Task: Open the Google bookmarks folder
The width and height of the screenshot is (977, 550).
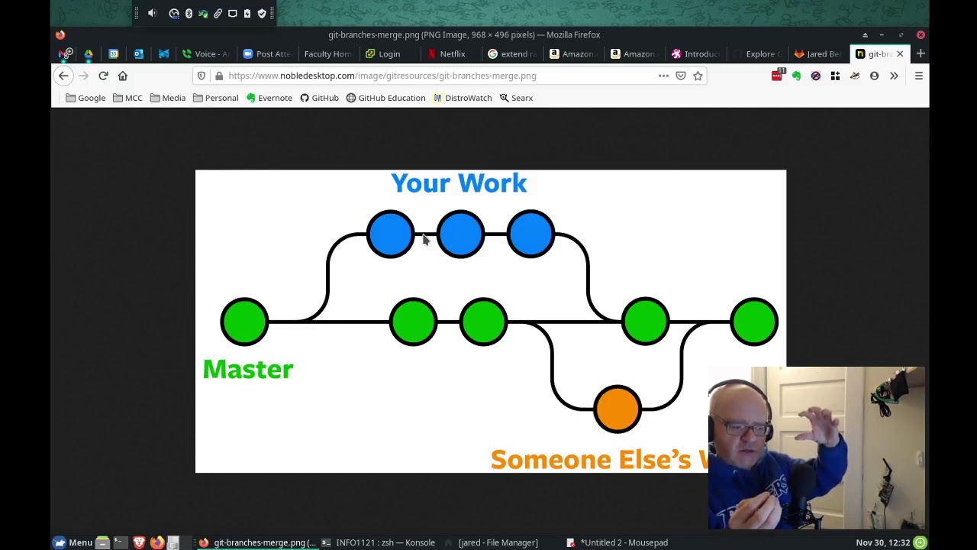Action: pyautogui.click(x=85, y=98)
